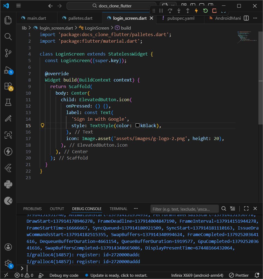263x279 pixels.
Task: Open the hamburger application menu
Action: tap(19, 6)
